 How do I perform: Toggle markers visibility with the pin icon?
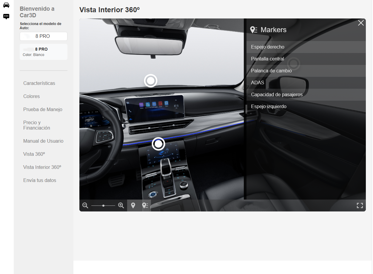(133, 205)
